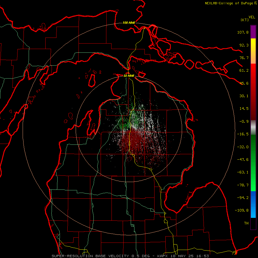Pick the purple segment at the color bar top
The image size is (258, 258).
click(x=253, y=32)
